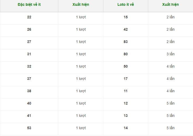Select loto number 50 cell

126,66
